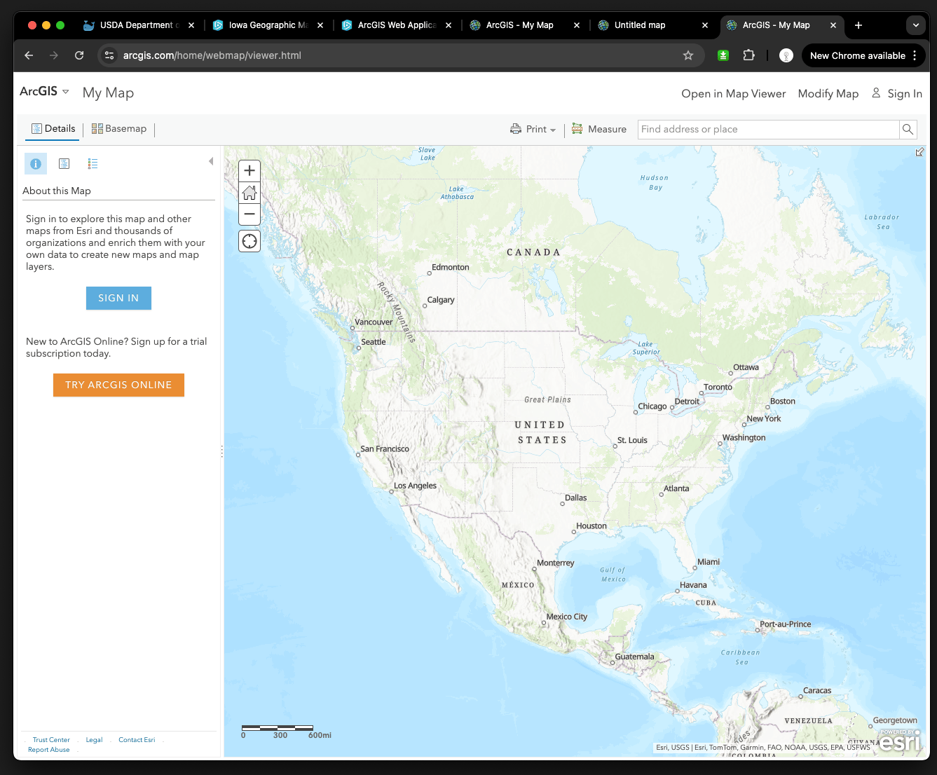Expand map attribution toggle at corner
The height and width of the screenshot is (775, 937).
(x=919, y=152)
